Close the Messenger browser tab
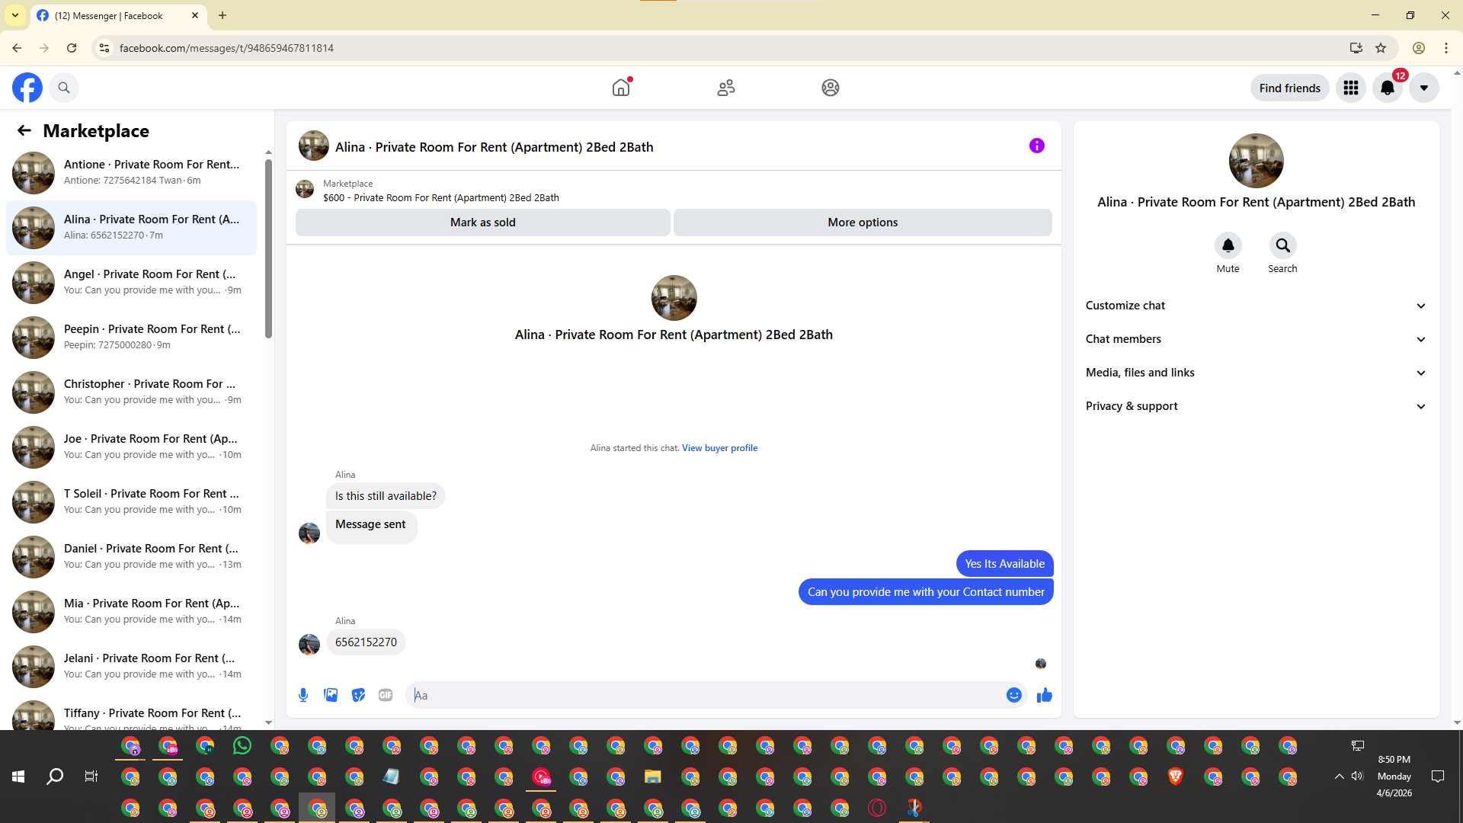 (195, 15)
